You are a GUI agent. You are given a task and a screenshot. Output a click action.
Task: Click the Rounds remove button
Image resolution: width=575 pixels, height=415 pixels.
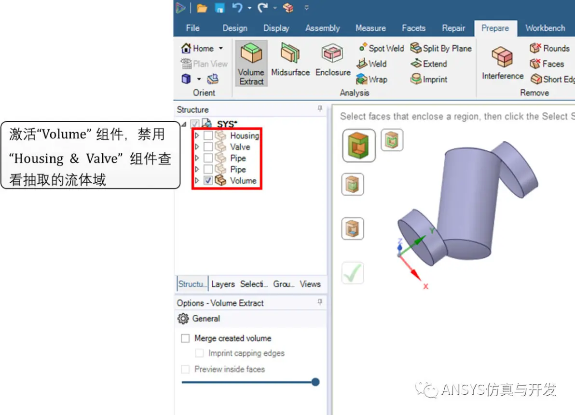(x=549, y=48)
